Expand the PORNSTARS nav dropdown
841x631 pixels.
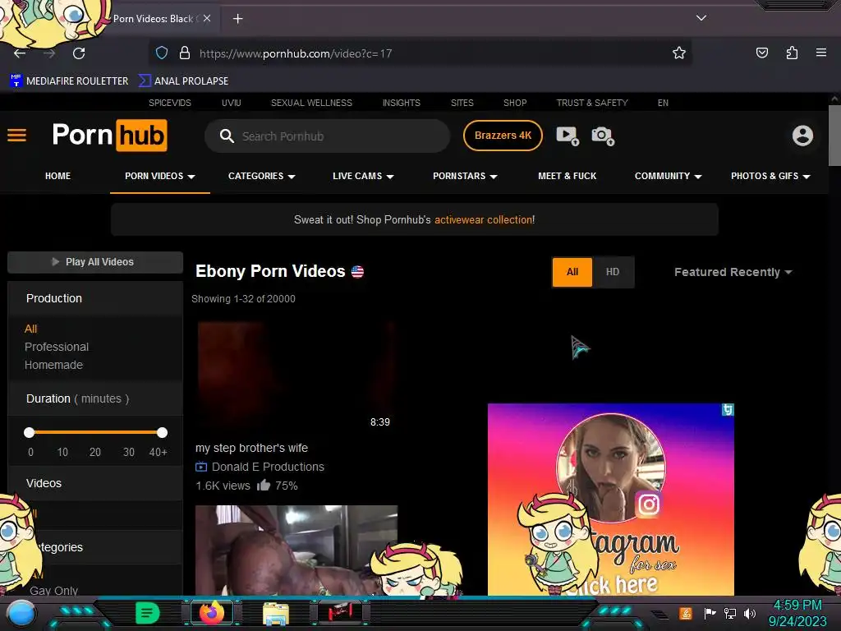pyautogui.click(x=465, y=176)
